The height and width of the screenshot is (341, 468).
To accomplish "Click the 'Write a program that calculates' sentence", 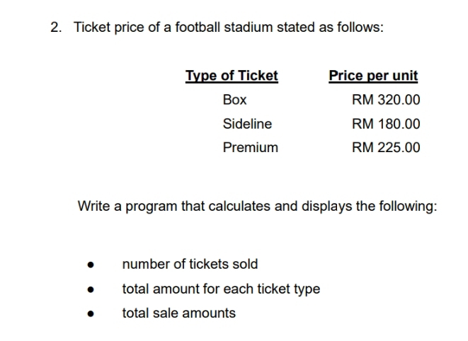I will 257,207.
